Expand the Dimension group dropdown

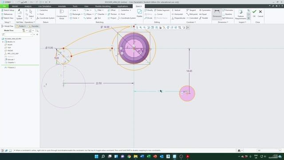click(223, 22)
